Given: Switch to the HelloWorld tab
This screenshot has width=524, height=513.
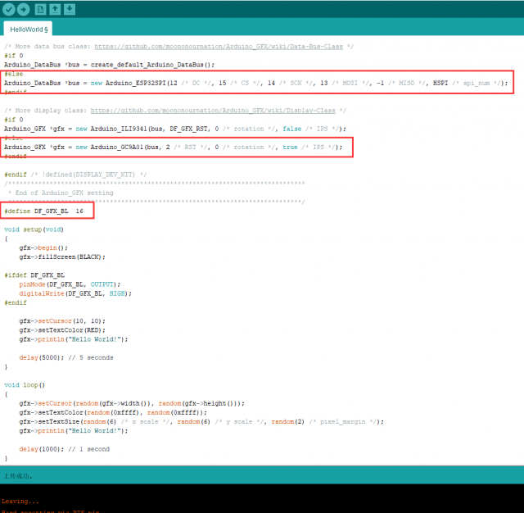Looking at the screenshot, I should point(29,29).
